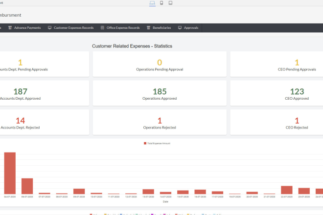Open Accounts Dept. Approved card

[44, 93]
